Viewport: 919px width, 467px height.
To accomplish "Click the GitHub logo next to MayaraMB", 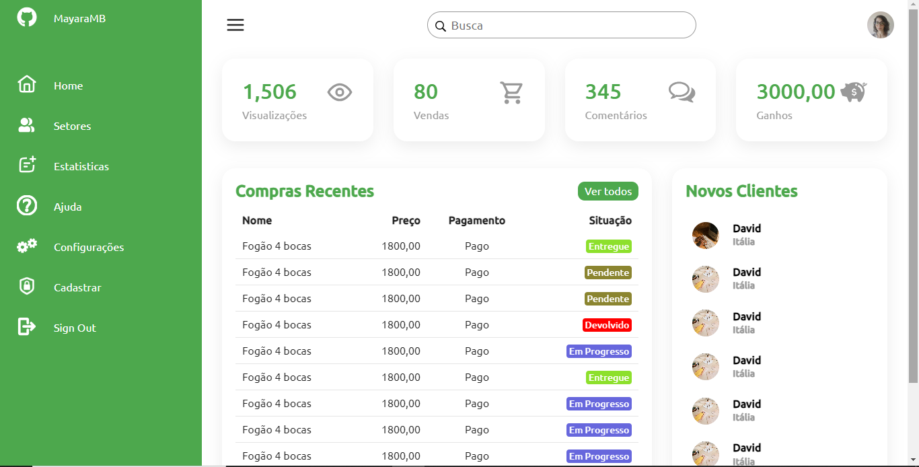I will pyautogui.click(x=26, y=16).
